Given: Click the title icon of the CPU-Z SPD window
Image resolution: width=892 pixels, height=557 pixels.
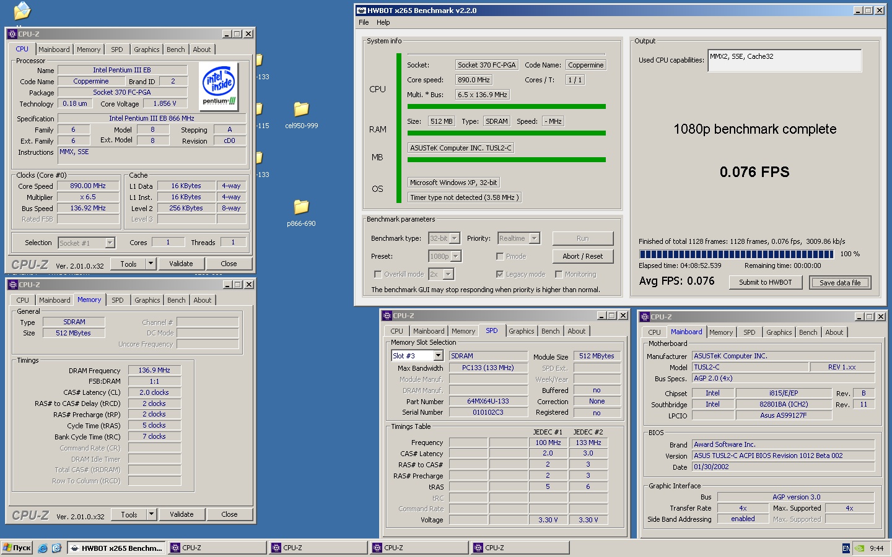Looking at the screenshot, I should (x=387, y=316).
